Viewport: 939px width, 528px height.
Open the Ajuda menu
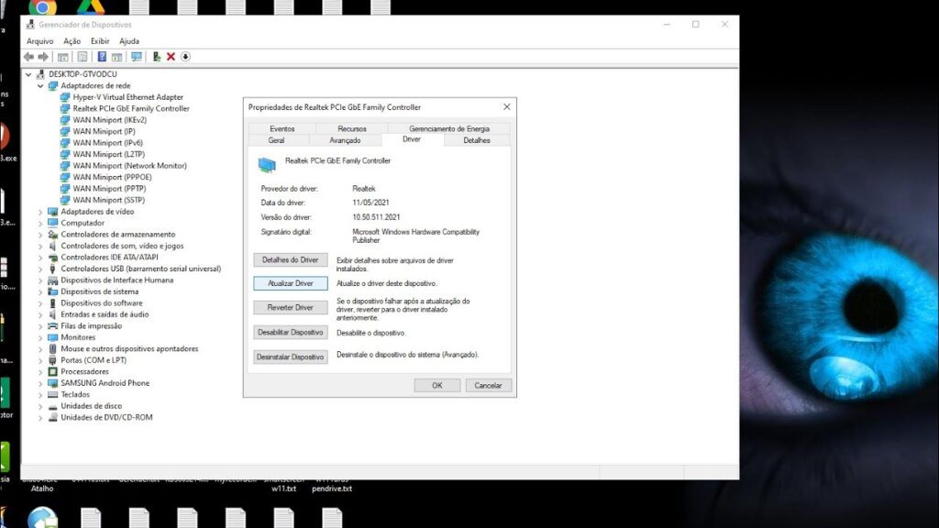pyautogui.click(x=129, y=41)
